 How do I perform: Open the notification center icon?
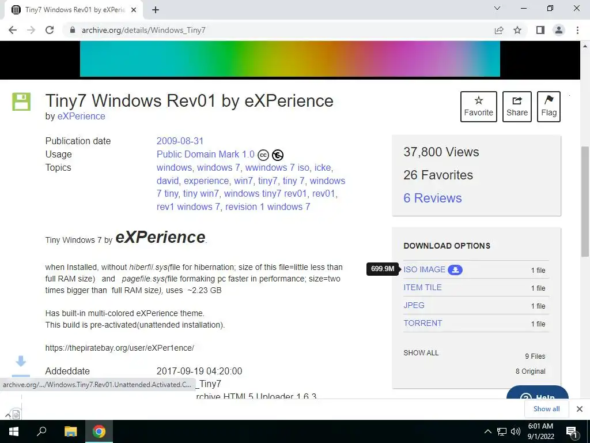pyautogui.click(x=572, y=431)
